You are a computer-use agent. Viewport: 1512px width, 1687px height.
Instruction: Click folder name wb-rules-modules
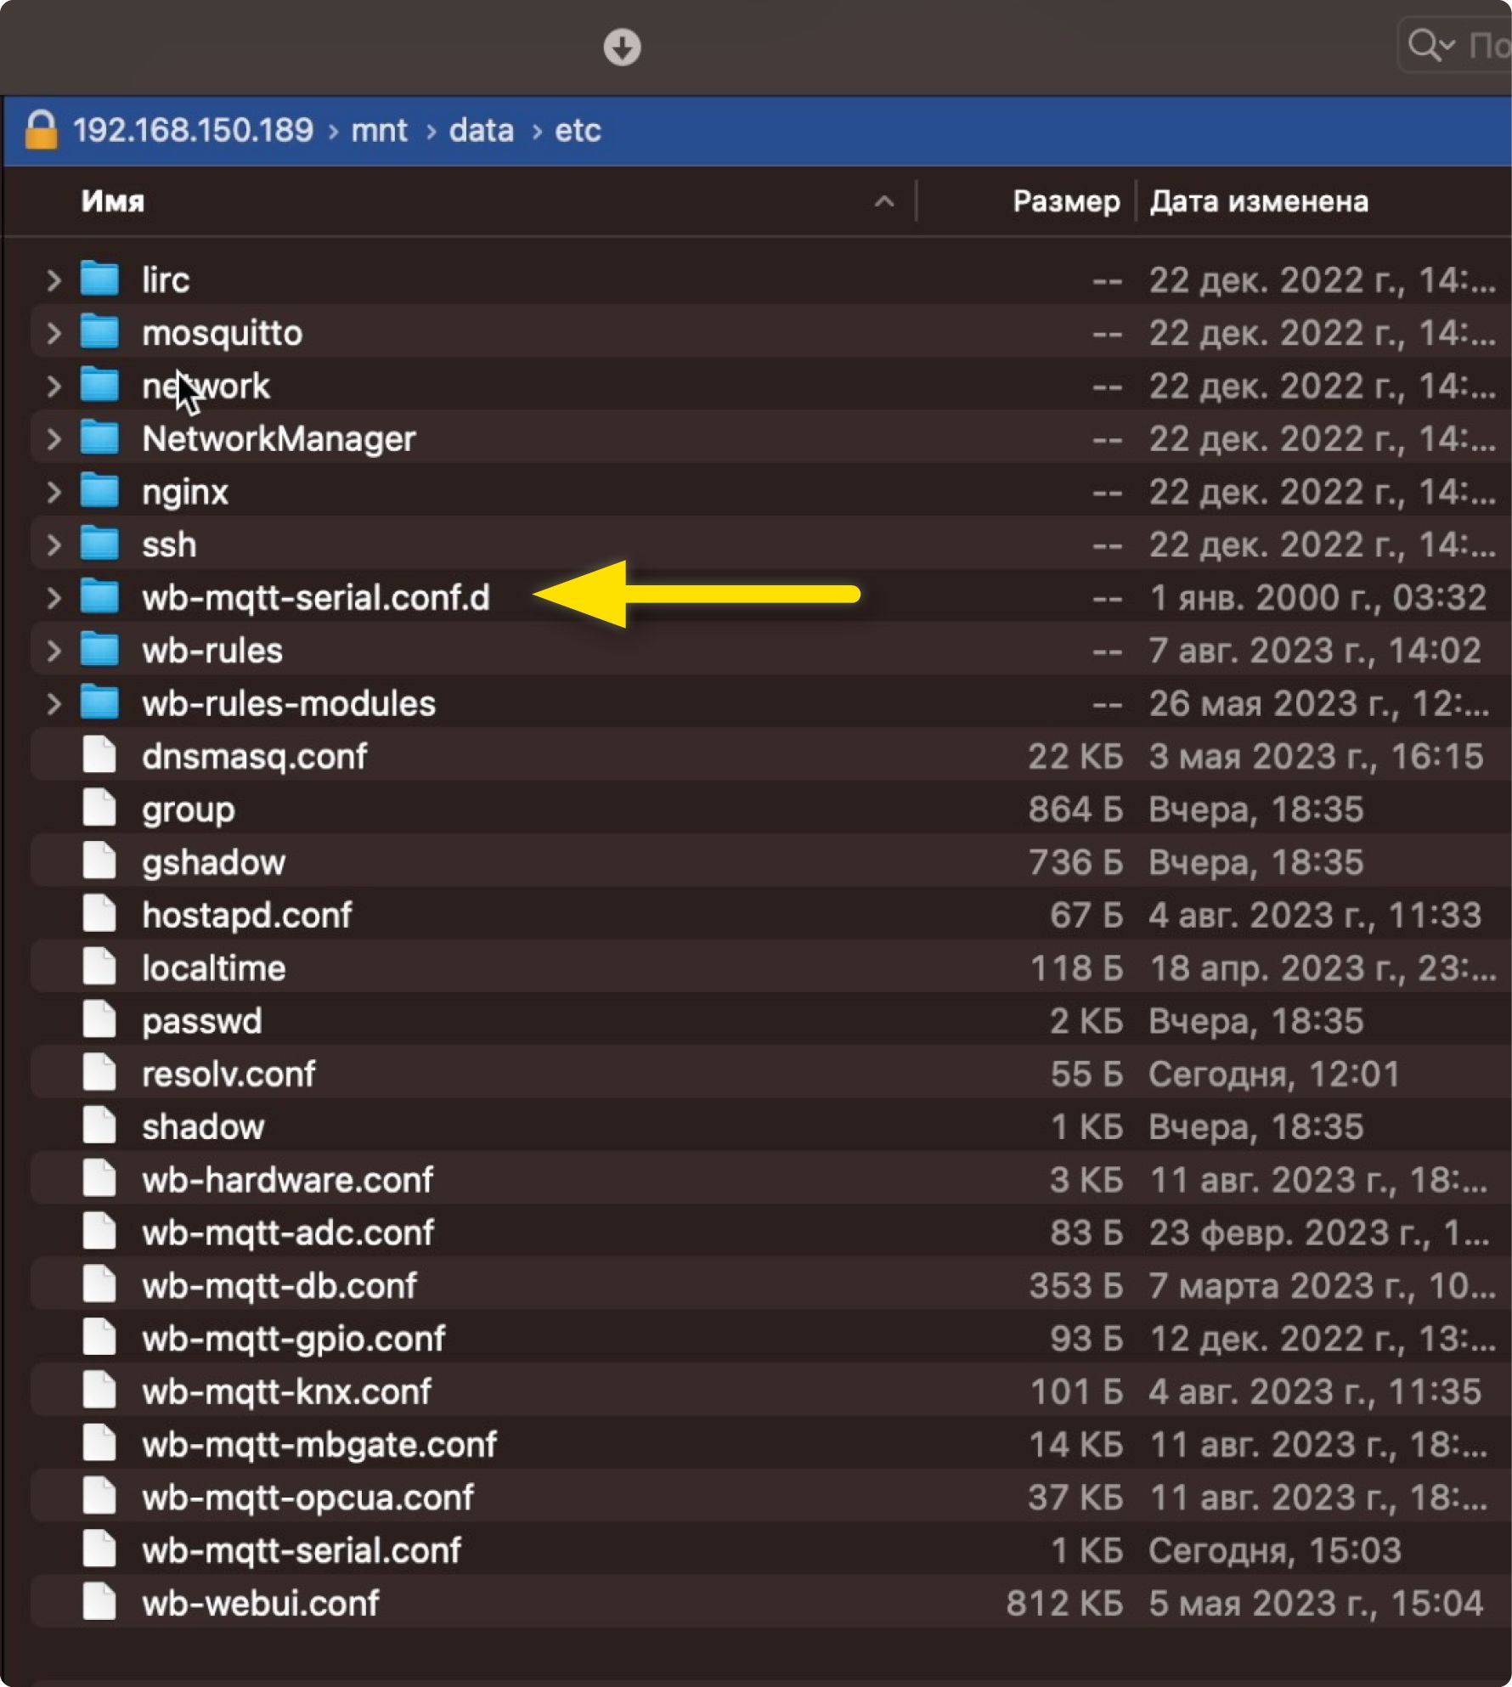pyautogui.click(x=289, y=703)
